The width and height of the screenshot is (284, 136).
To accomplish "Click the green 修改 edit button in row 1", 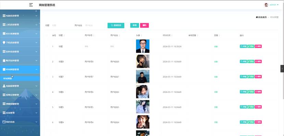I will tap(251, 46).
